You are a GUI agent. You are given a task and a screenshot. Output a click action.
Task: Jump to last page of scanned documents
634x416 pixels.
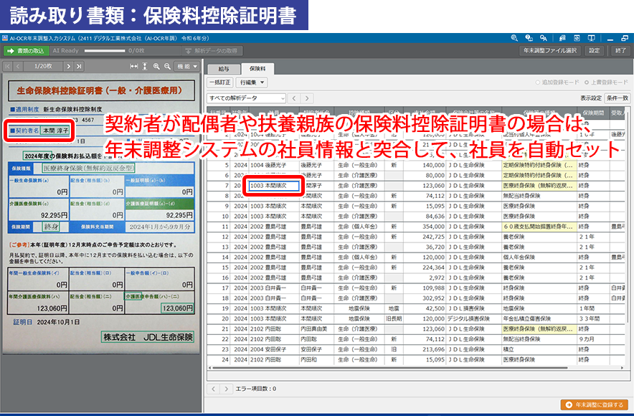(x=81, y=66)
